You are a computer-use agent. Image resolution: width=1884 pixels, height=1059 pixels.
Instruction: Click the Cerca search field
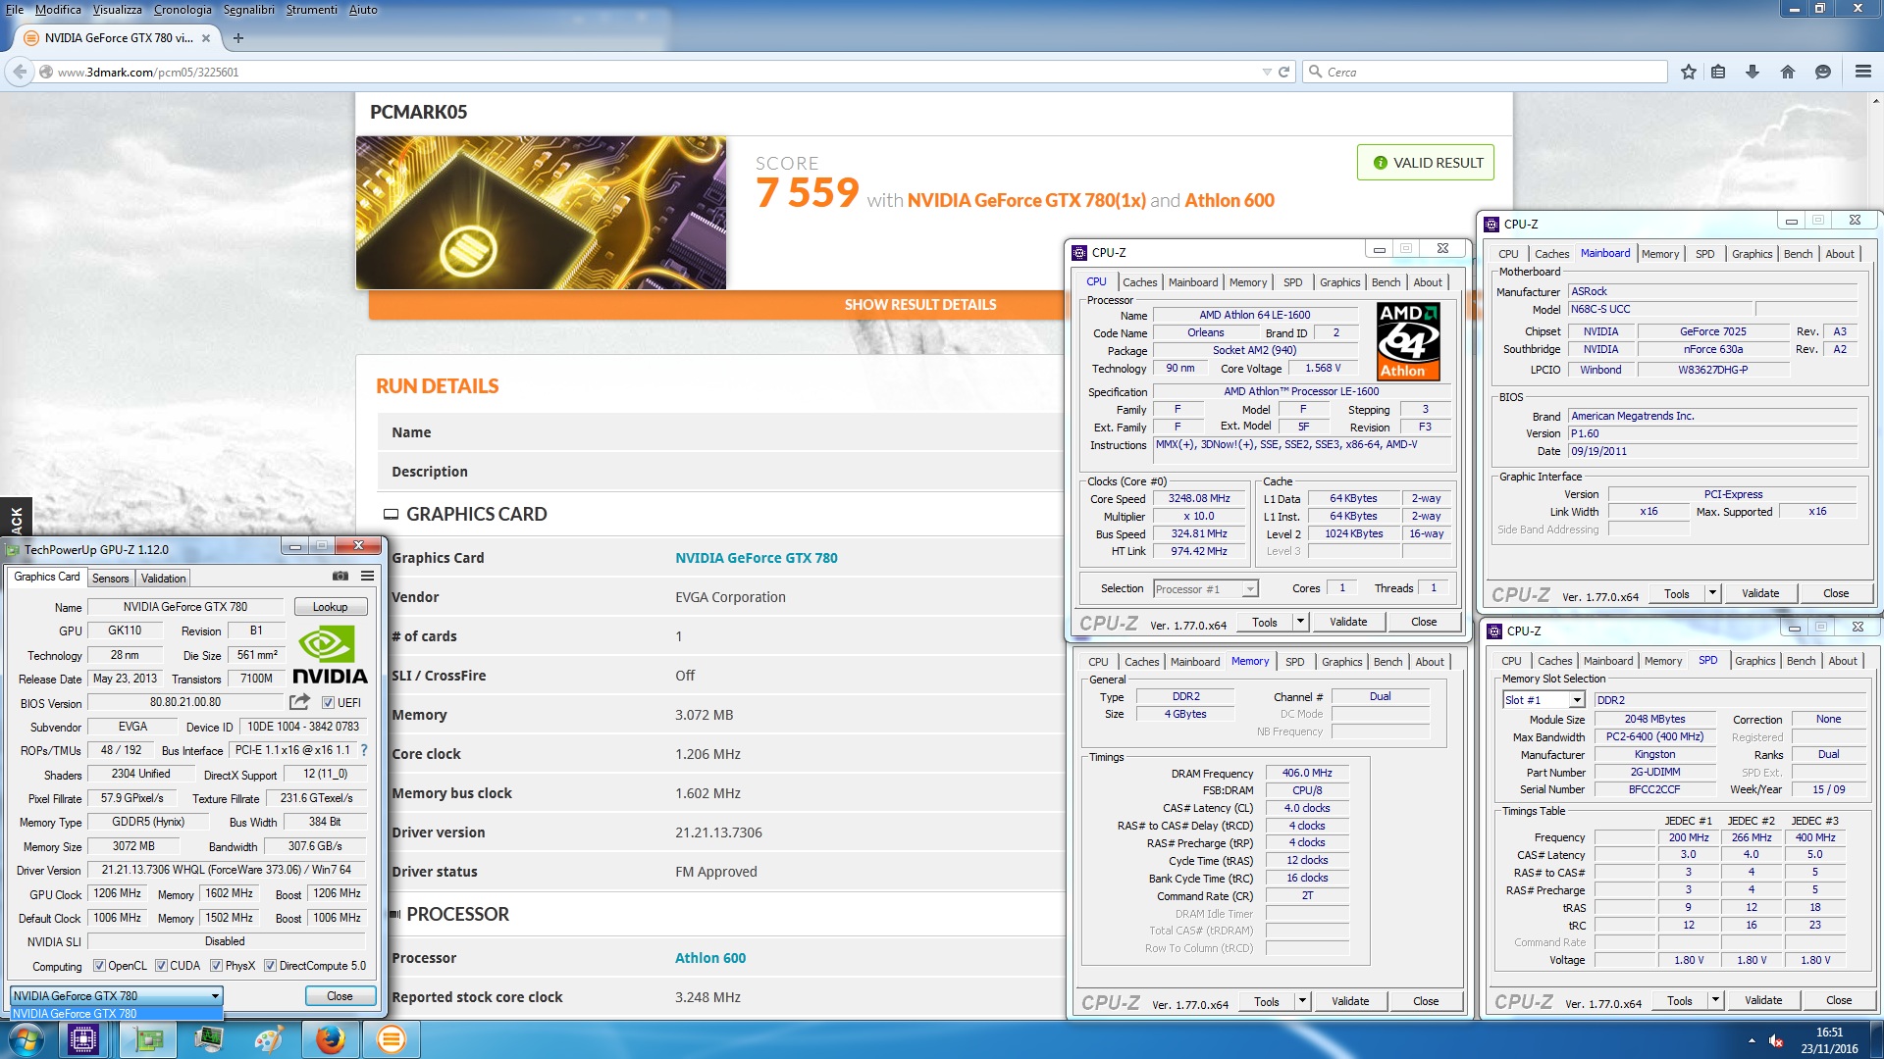click(1486, 72)
